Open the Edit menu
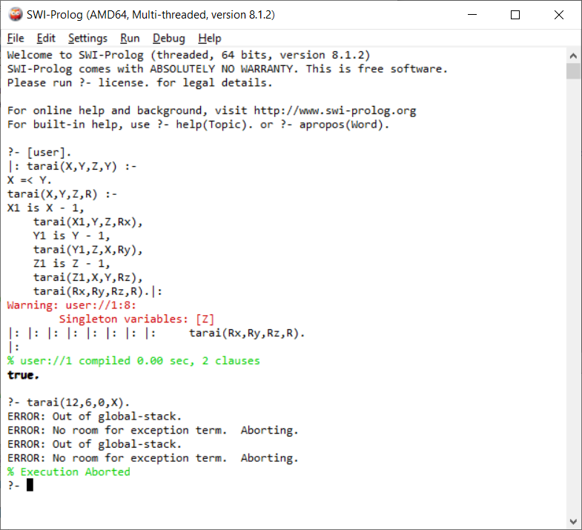Image resolution: width=582 pixels, height=530 pixels. 46,39
